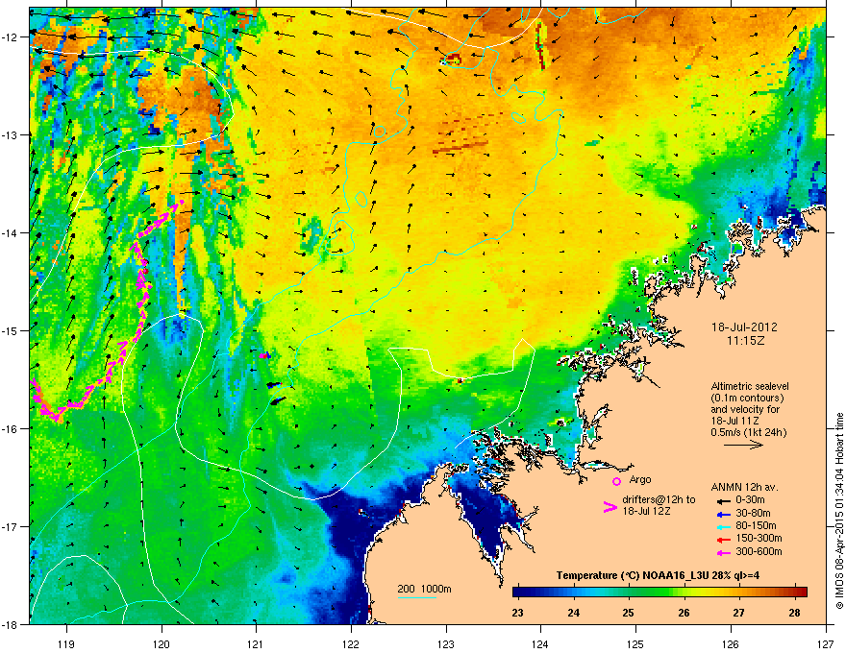The height and width of the screenshot is (653, 846).
Task: Click the 126 longitude axis label
Action: [731, 643]
